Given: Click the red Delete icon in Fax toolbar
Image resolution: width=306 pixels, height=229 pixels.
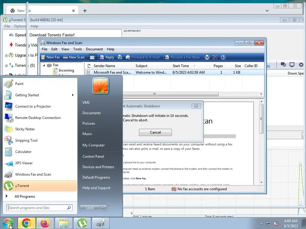Looking at the screenshot, I should (x=215, y=57).
